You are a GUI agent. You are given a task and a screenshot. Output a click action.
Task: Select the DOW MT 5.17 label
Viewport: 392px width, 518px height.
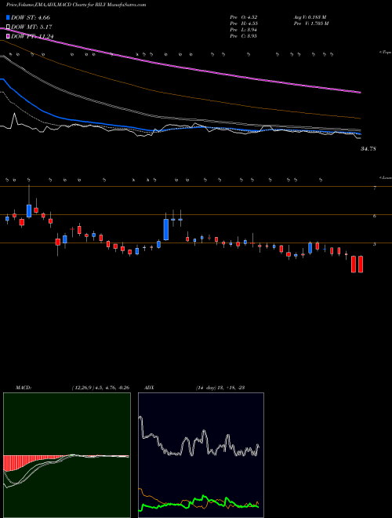click(x=31, y=27)
